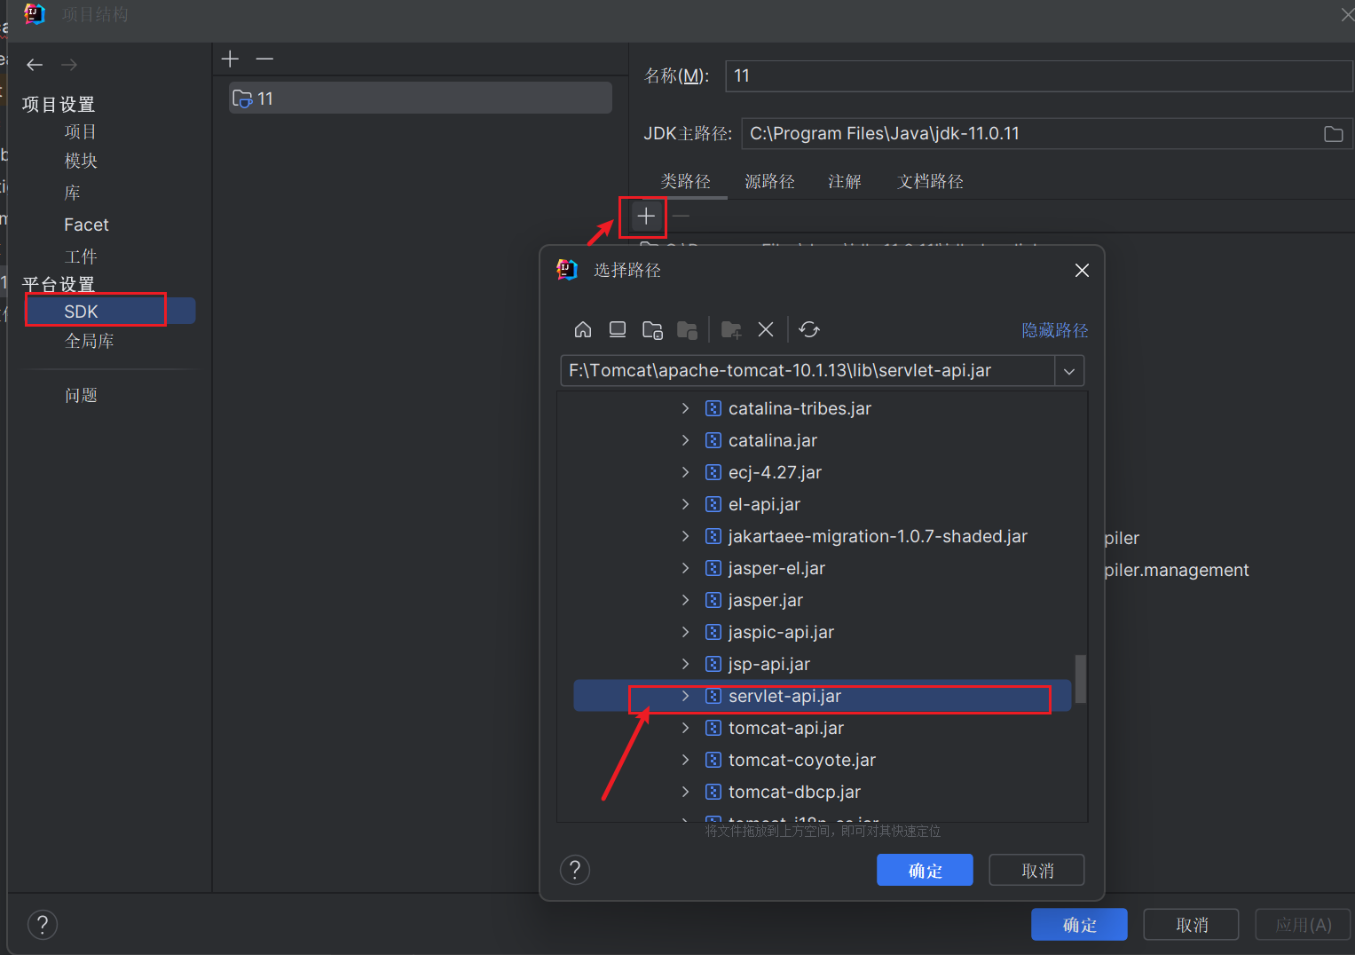Click the file list vertical scrollbar

coord(1080,679)
